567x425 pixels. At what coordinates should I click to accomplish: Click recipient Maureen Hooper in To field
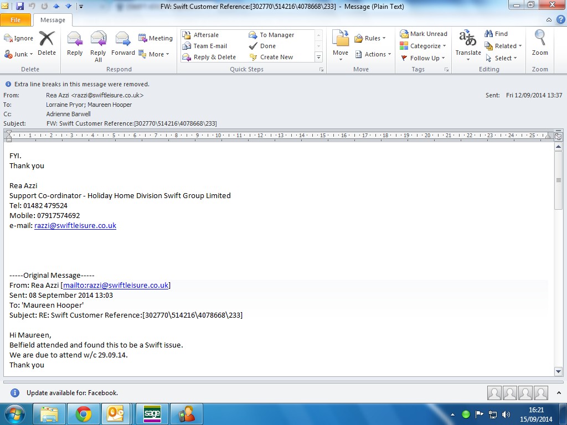point(110,105)
